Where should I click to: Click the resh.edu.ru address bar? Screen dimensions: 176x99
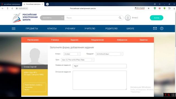pos(23,9)
